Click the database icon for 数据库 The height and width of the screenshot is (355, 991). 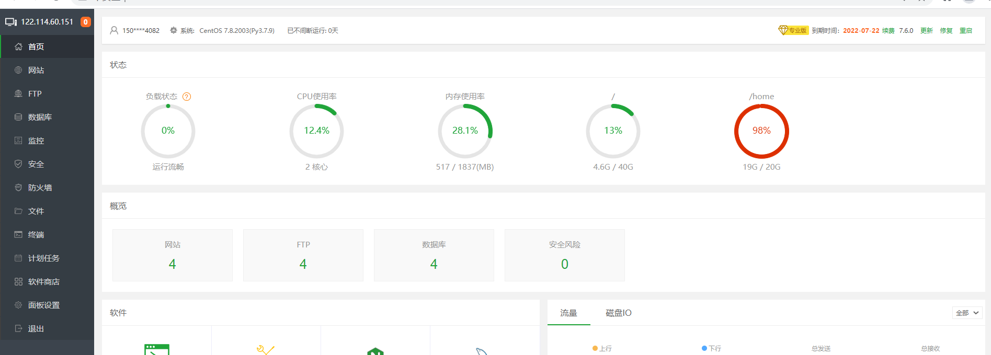(18, 117)
